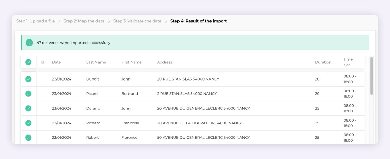Sort by the Last Name column header
Image resolution: width=390 pixels, height=159 pixels.
tap(96, 62)
